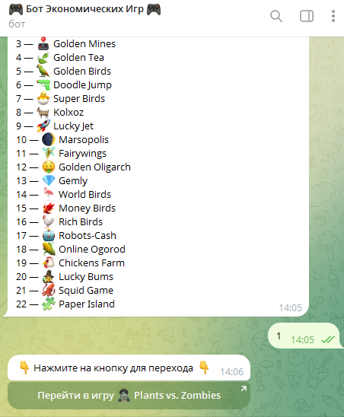Click the joystick emoji next to Golden Mines
This screenshot has height=417, width=344.
coord(43,44)
